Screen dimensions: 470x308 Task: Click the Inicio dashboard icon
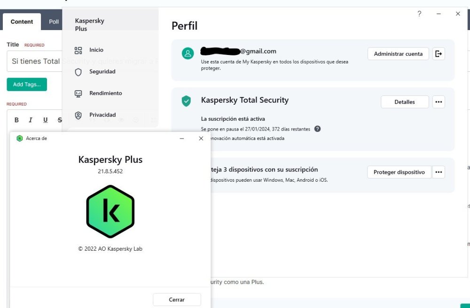78,50
